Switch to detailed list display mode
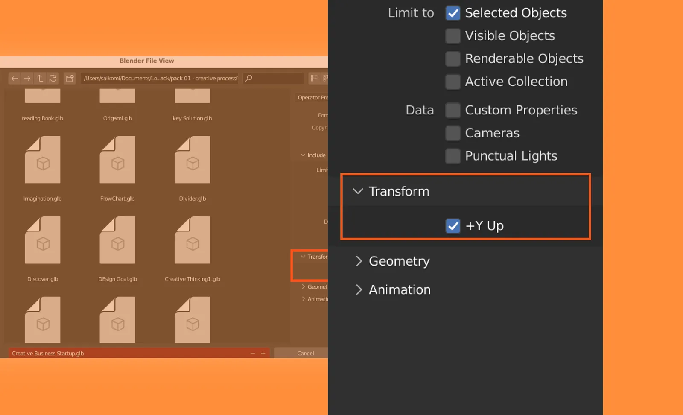Viewport: 683px width, 415px height. pos(324,78)
